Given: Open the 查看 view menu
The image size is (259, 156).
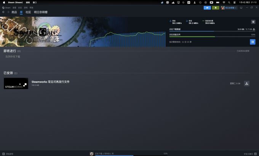Looking at the screenshot, I should (x=14, y=8).
